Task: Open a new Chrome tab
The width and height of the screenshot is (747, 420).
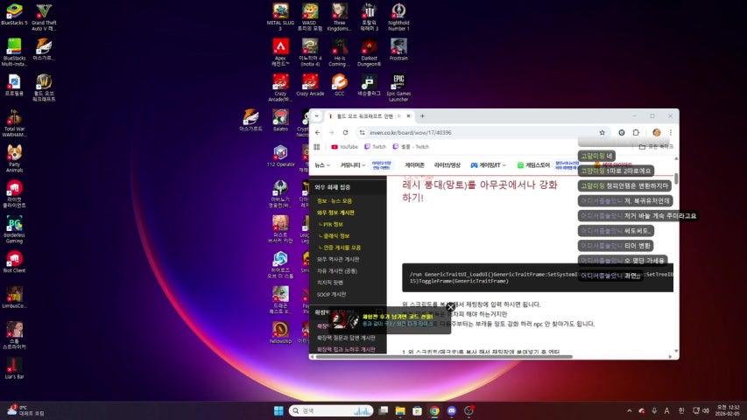Action: (x=422, y=115)
